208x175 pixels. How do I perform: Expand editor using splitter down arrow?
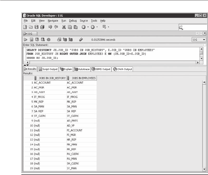(x=28, y=65)
